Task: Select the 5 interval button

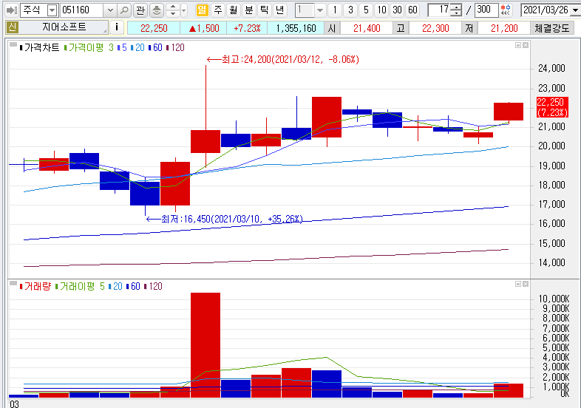Action: tap(366, 10)
